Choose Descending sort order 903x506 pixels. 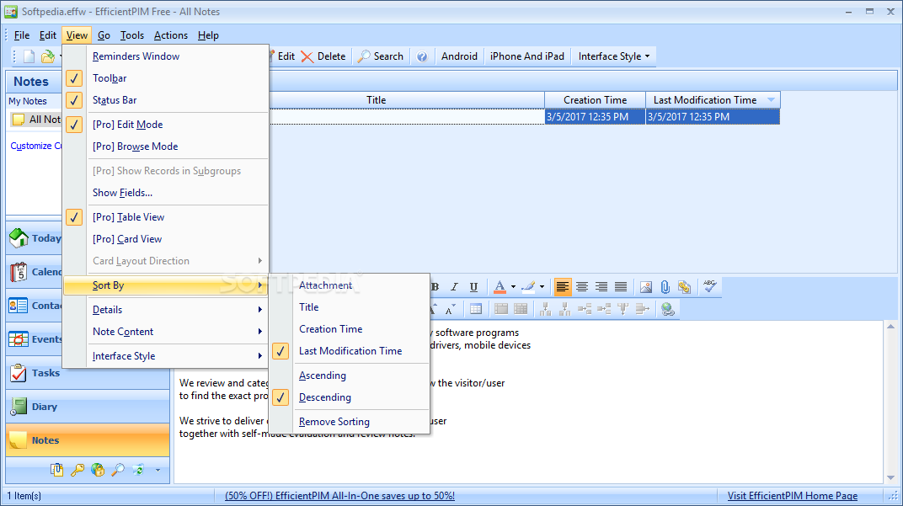[x=350, y=397]
